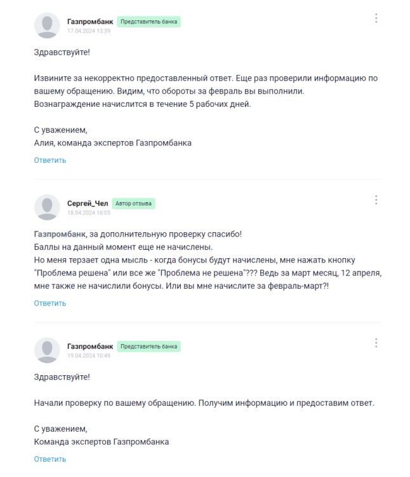Open three-dot menu on 17.04.2024 comment

(x=376, y=18)
